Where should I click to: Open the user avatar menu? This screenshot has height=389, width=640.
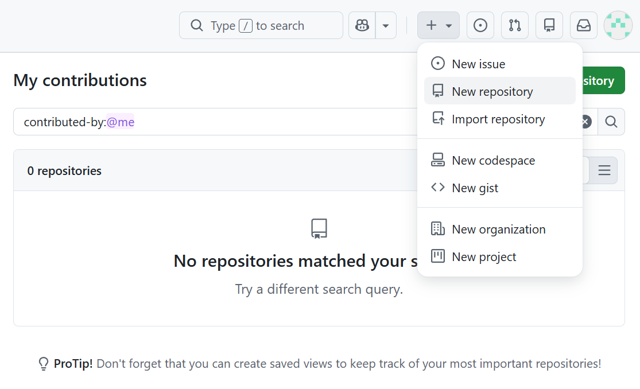(618, 25)
